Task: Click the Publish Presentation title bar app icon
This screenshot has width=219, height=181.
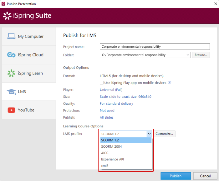Action: coord(3,4)
